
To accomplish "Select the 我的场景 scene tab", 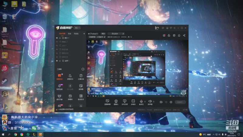I will pos(62,33).
